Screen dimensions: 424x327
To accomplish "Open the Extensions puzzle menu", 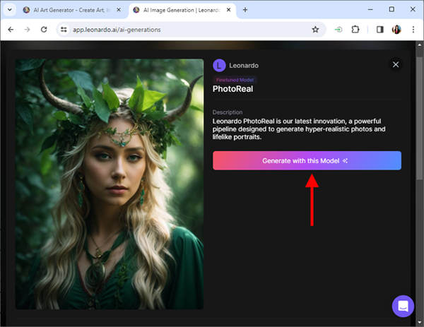I will tap(355, 30).
